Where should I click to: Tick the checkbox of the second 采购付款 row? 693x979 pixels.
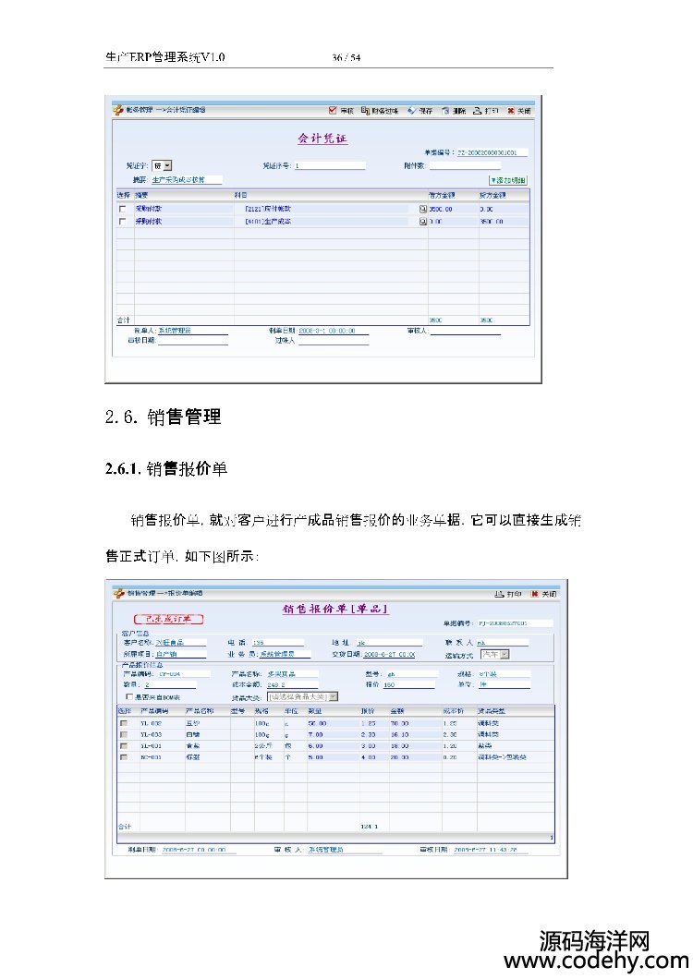pyautogui.click(x=123, y=222)
